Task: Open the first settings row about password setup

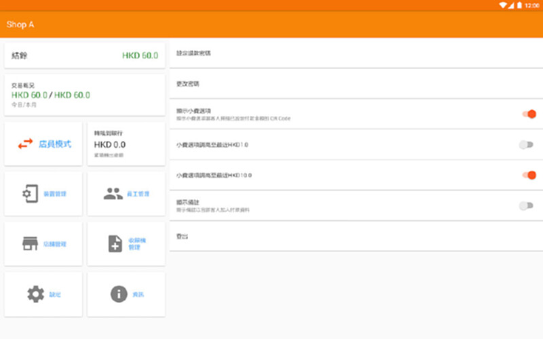Action: tap(356, 54)
